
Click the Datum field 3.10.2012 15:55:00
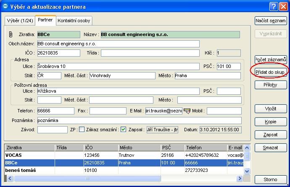pyautogui.click(x=221, y=130)
